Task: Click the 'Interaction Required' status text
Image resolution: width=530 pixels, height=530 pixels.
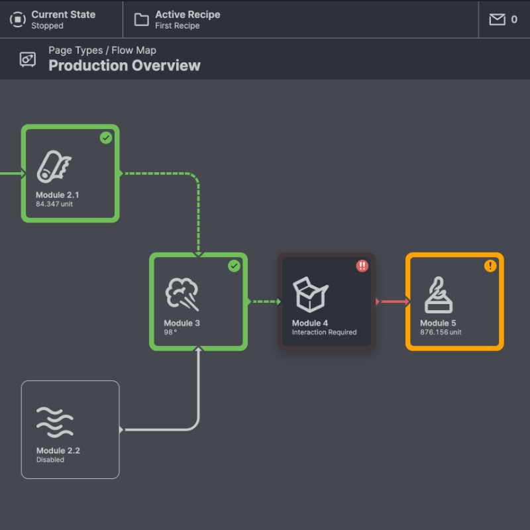Action: (324, 333)
